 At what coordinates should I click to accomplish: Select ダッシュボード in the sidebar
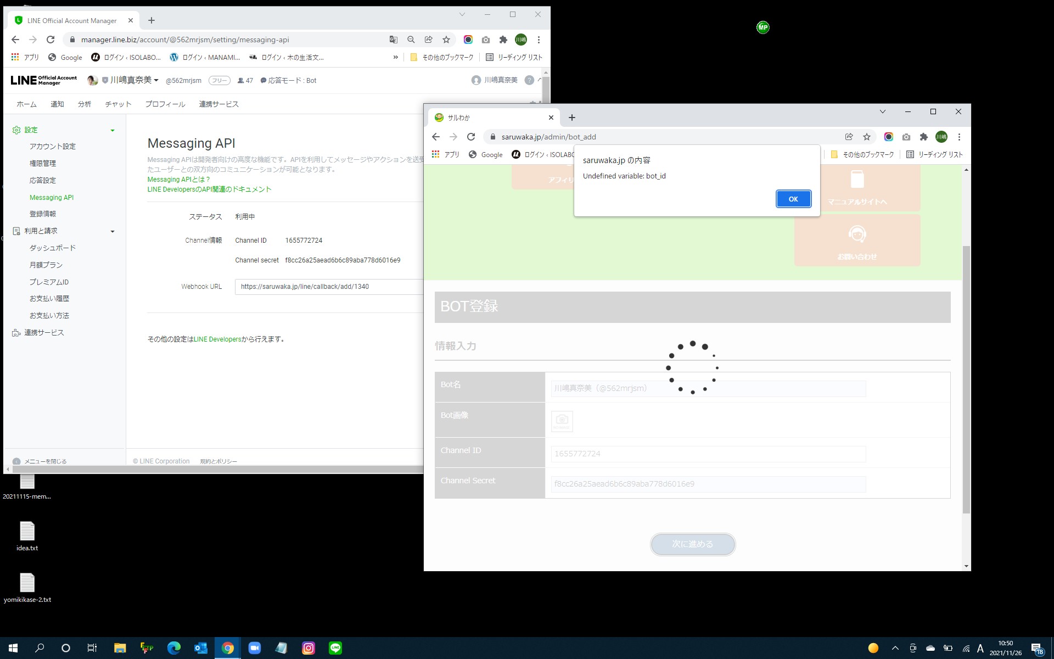[x=53, y=248]
